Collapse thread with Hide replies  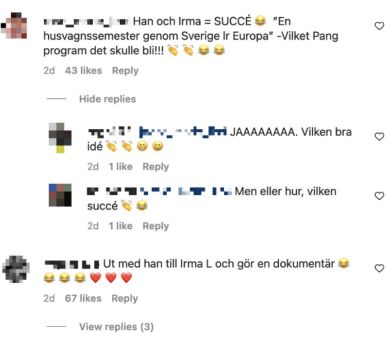(x=107, y=99)
